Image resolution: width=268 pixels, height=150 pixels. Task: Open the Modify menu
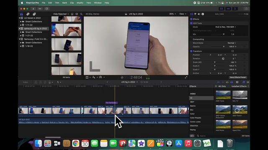pos(80,3)
